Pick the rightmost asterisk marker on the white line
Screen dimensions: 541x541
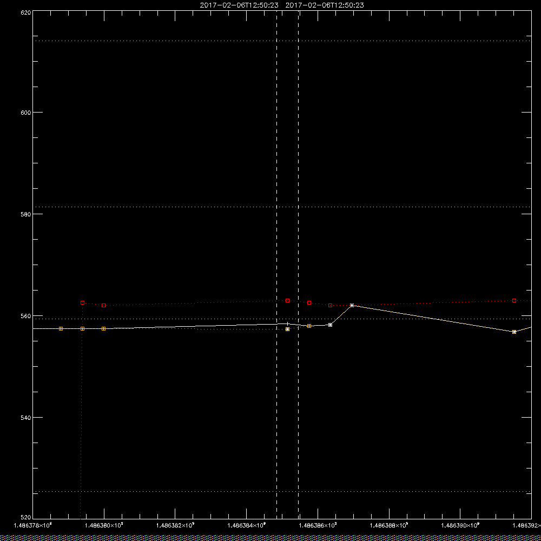coord(514,332)
